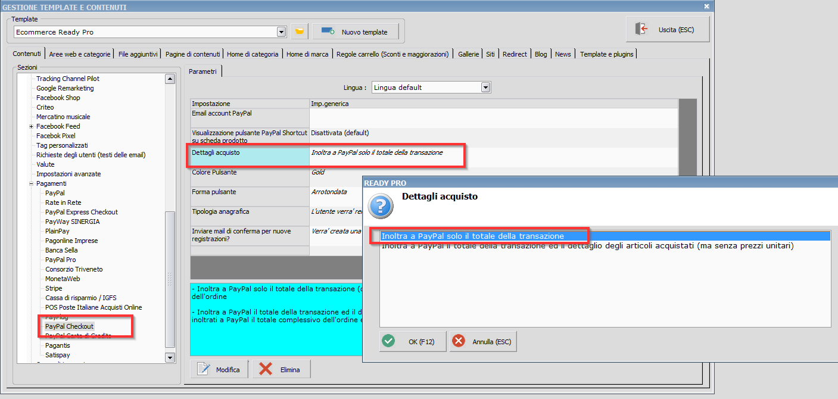Select the Dettagli acquisto setting row
This screenshot has height=399, width=838.
434,157
